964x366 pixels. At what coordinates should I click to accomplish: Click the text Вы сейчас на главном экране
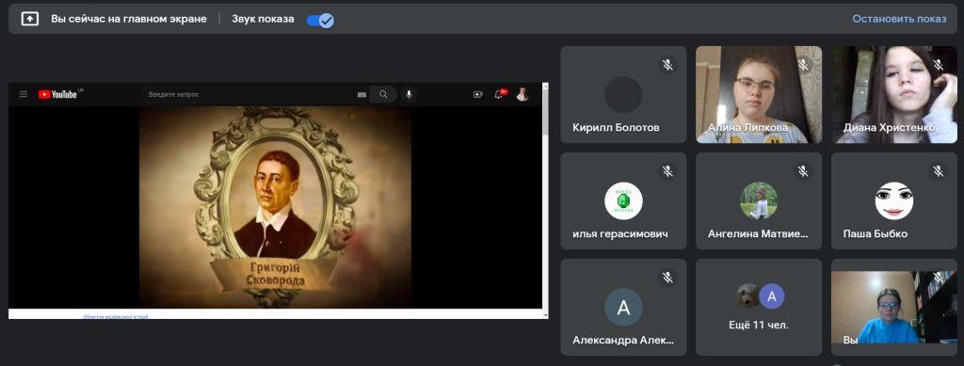coord(128,19)
